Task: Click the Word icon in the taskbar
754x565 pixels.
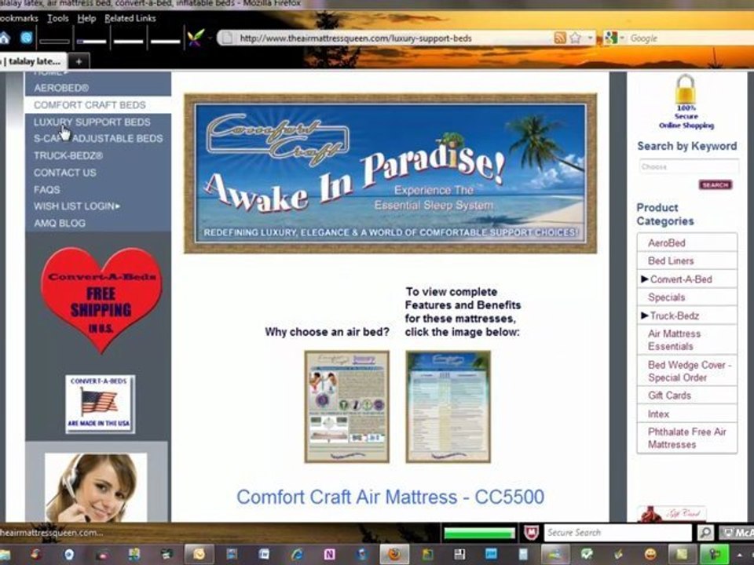Action: tap(264, 555)
